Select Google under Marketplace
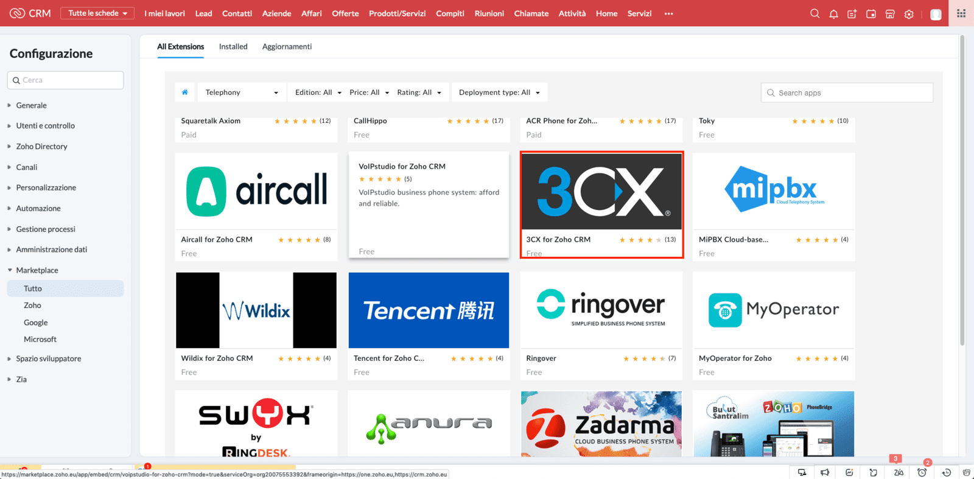This screenshot has width=974, height=479. 35,323
